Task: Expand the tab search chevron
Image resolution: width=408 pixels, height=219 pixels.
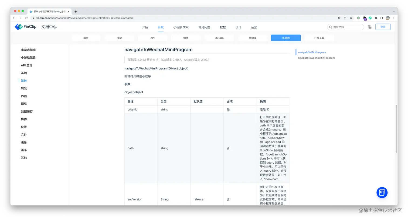Action: [393, 12]
